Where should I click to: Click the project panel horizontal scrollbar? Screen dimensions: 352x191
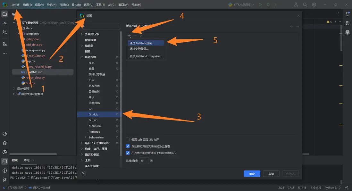[x=33, y=154]
